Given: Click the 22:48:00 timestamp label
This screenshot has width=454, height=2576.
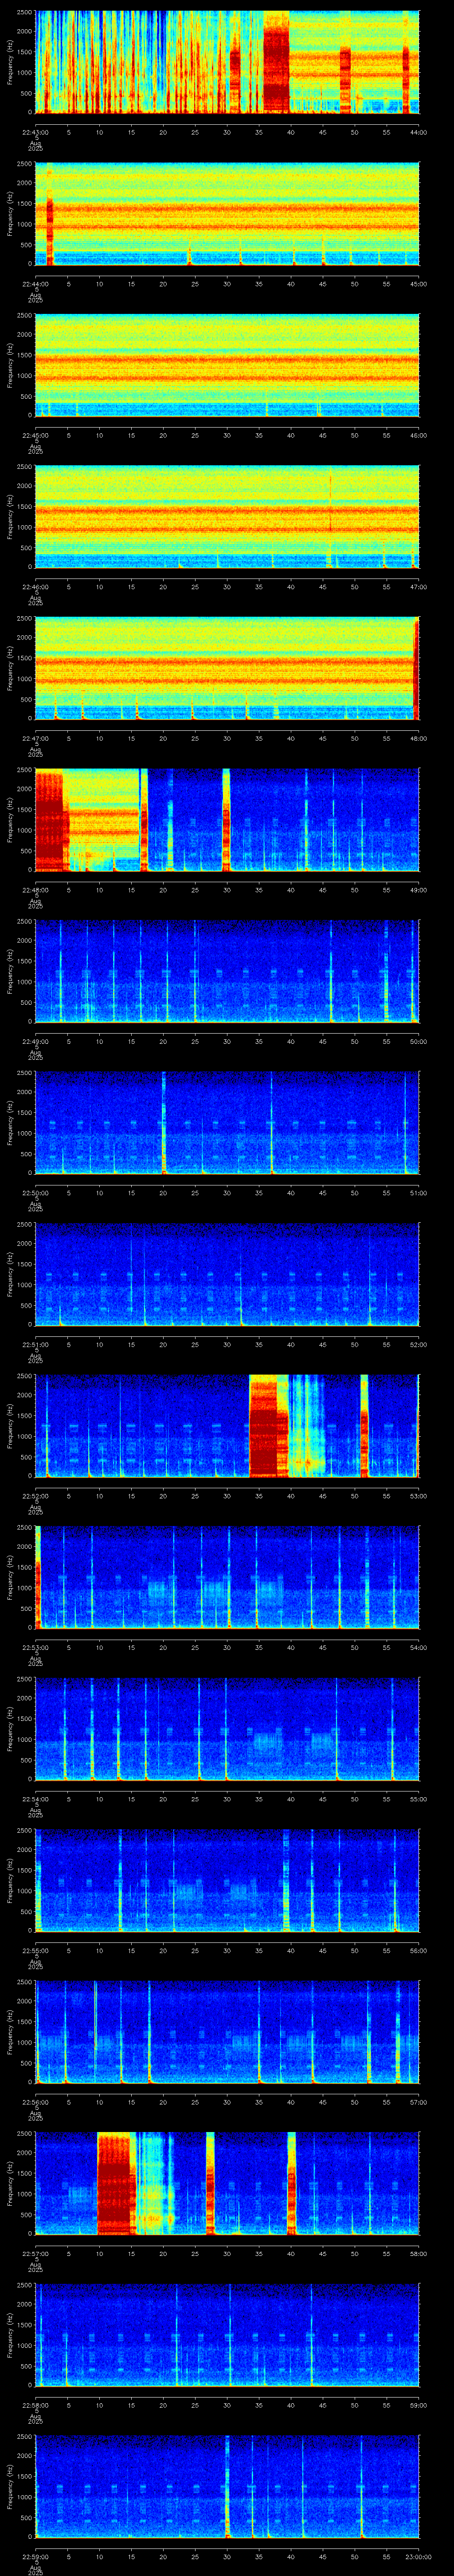Looking at the screenshot, I should [35, 890].
